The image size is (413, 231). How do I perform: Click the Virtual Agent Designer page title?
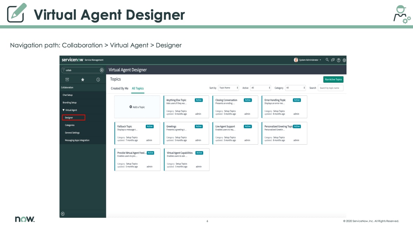click(x=128, y=70)
